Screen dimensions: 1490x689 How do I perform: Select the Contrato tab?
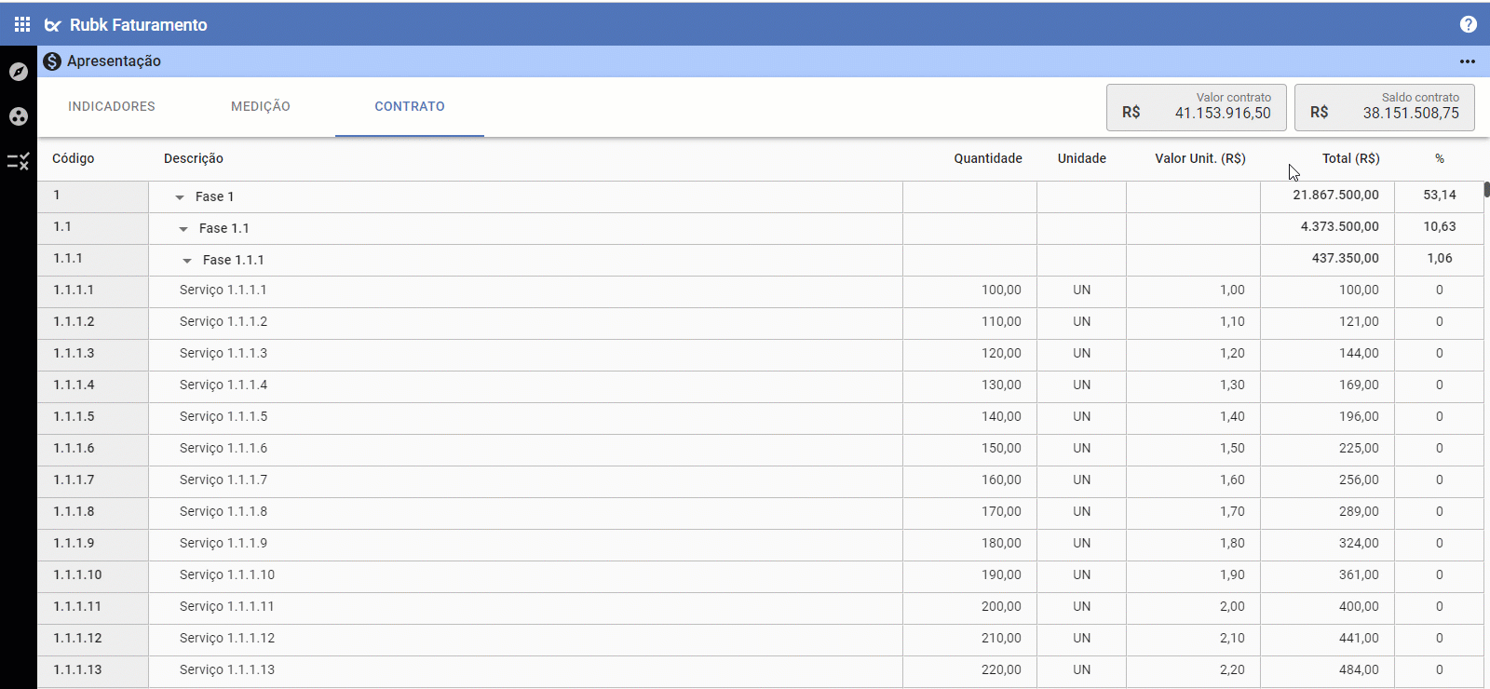coord(410,106)
